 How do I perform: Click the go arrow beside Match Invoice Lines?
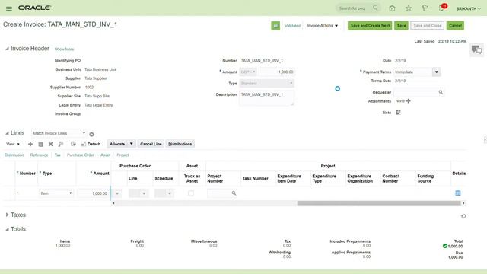click(91, 134)
